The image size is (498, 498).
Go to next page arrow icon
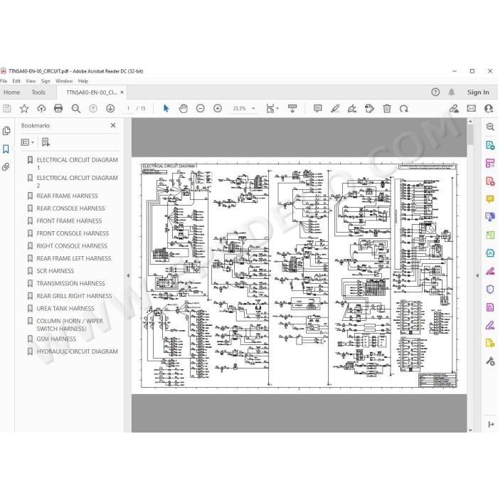click(x=110, y=109)
